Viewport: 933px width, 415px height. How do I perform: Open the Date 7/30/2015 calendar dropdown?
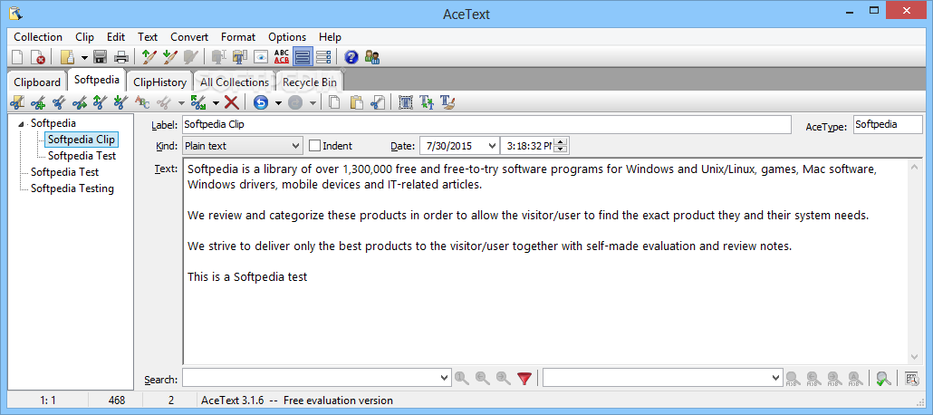point(492,145)
